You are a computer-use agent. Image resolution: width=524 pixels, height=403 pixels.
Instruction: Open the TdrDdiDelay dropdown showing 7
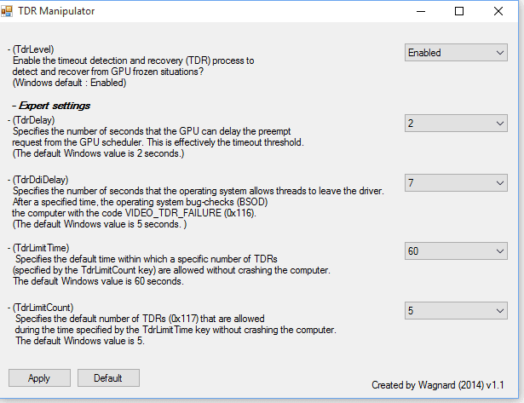[x=456, y=183]
